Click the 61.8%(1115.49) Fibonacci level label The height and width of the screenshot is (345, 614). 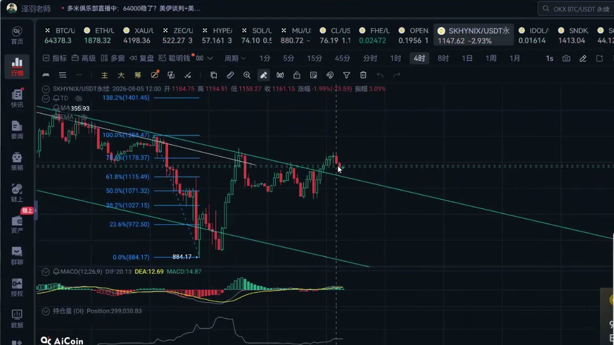pyautogui.click(x=127, y=177)
